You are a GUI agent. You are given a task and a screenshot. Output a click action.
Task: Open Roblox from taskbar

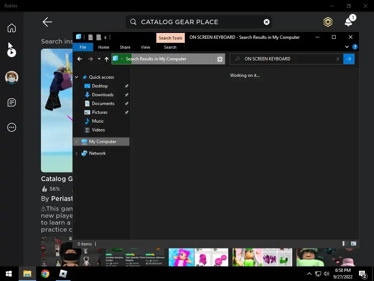pyautogui.click(x=63, y=274)
